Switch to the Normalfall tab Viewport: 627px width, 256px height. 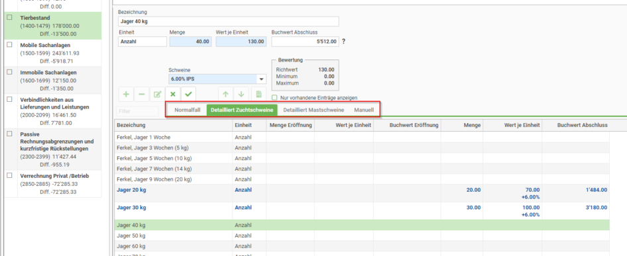[187, 110]
